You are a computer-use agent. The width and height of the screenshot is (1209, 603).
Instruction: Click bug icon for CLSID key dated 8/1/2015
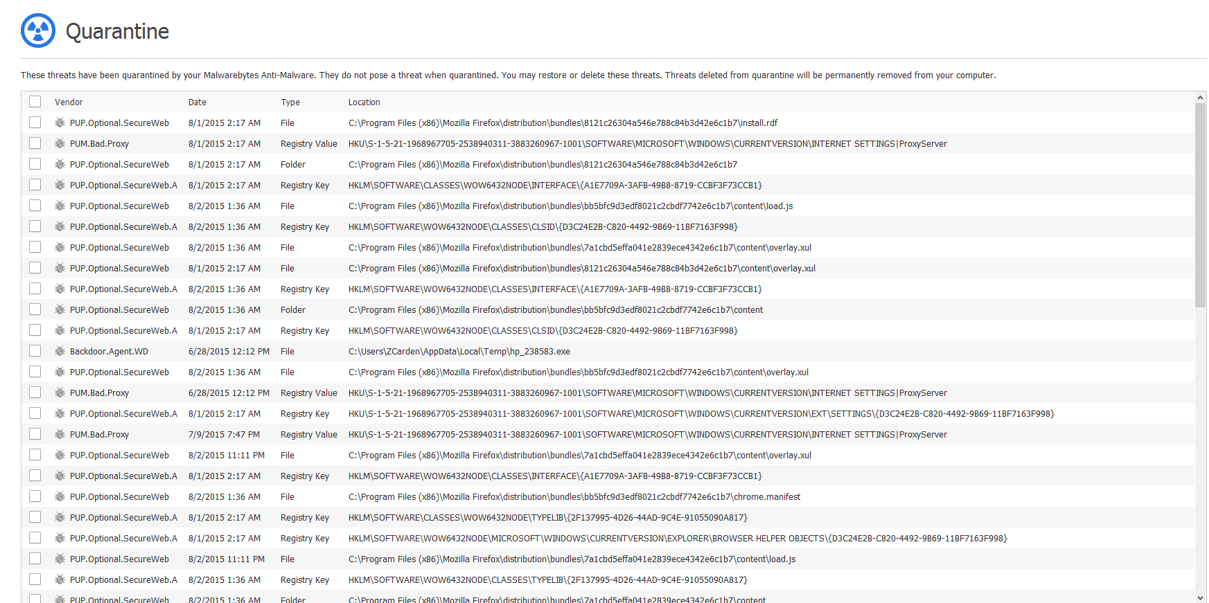coord(60,330)
